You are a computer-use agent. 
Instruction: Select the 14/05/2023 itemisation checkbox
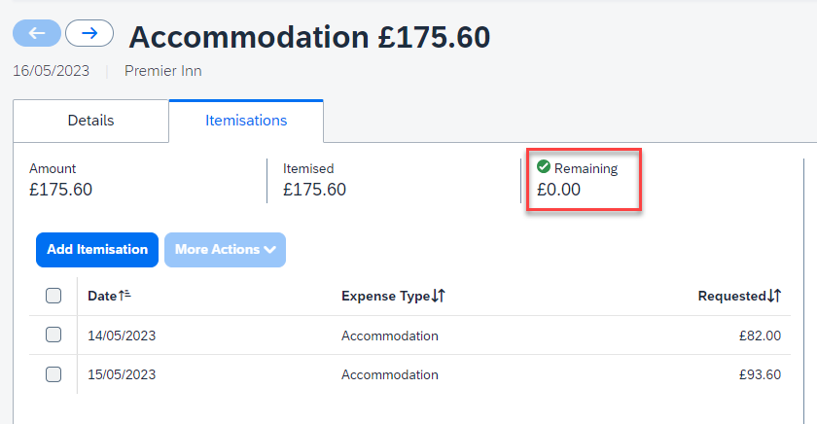pyautogui.click(x=53, y=336)
